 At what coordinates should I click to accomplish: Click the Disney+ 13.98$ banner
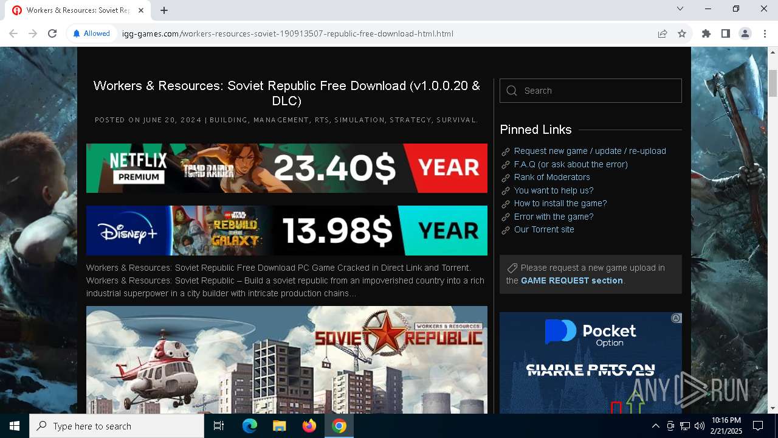click(287, 231)
